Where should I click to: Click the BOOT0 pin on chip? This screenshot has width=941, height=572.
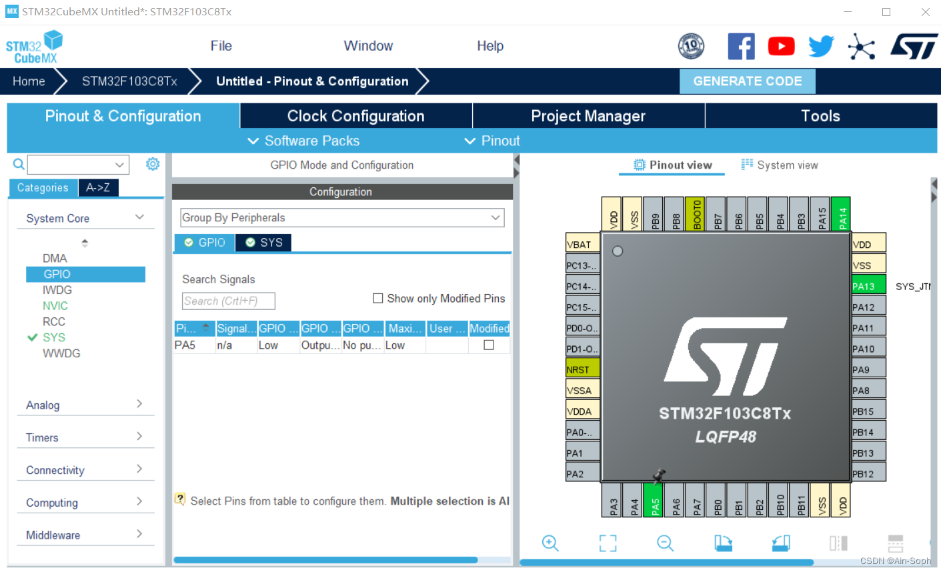tap(695, 213)
